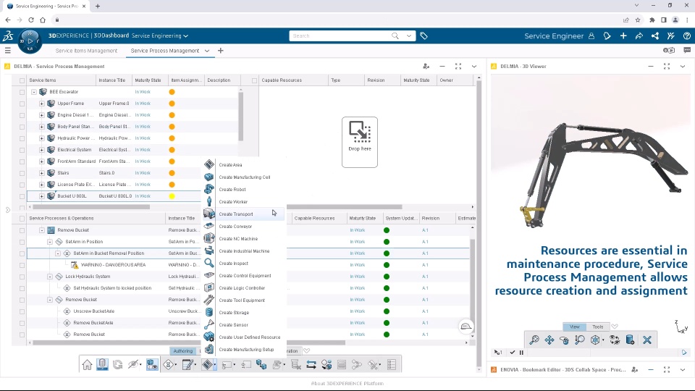Click the Service Items horizontal scrollbar
695x391 pixels.
point(91,207)
